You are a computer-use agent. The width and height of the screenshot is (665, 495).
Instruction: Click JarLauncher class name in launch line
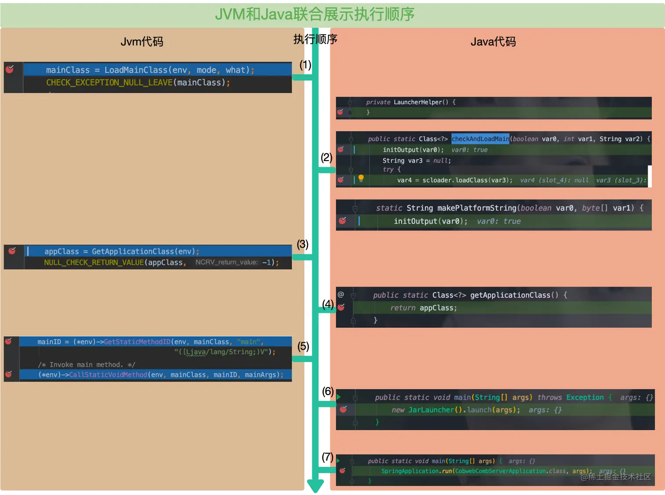pos(431,410)
